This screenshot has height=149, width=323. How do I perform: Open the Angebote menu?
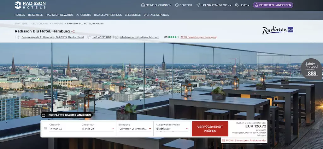[x=84, y=15]
